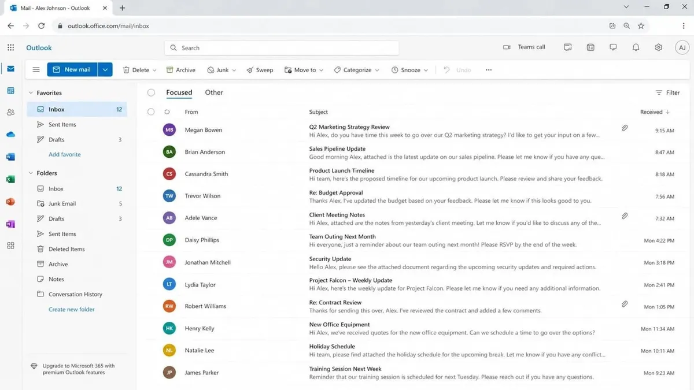Open AJ account avatar
The width and height of the screenshot is (694, 390).
coord(682,47)
